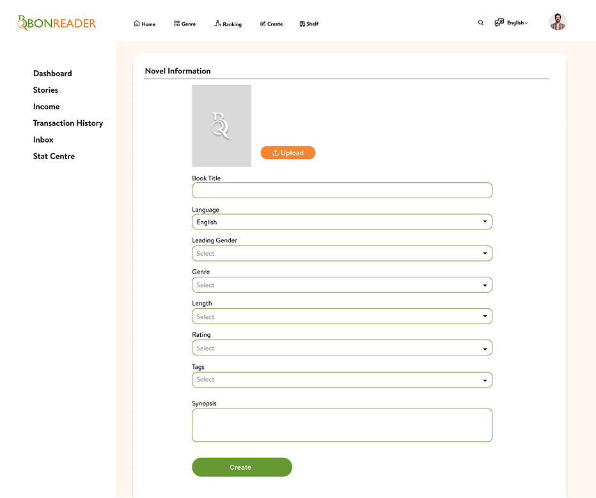Viewport: 596px width, 498px height.
Task: Open the Shelf from the top navigation
Action: pyautogui.click(x=309, y=24)
